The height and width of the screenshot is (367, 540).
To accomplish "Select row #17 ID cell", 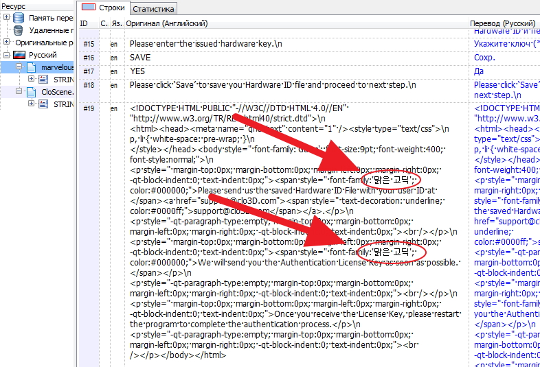I will click(x=89, y=71).
